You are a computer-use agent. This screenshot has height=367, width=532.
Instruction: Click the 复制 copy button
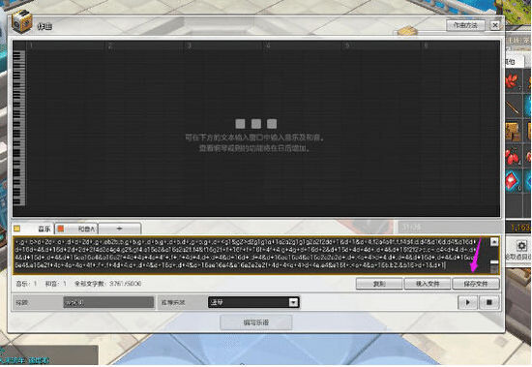click(x=379, y=284)
